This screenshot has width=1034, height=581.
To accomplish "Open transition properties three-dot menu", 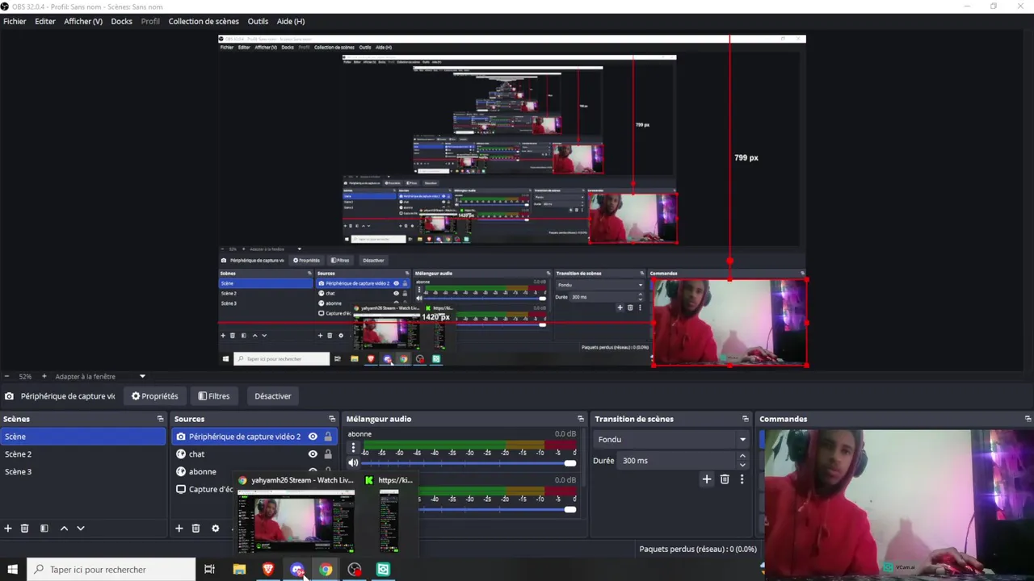I will point(742,479).
